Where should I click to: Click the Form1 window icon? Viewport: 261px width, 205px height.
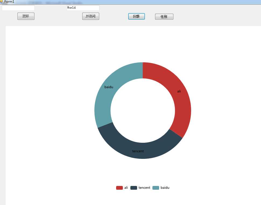tap(1, 2)
